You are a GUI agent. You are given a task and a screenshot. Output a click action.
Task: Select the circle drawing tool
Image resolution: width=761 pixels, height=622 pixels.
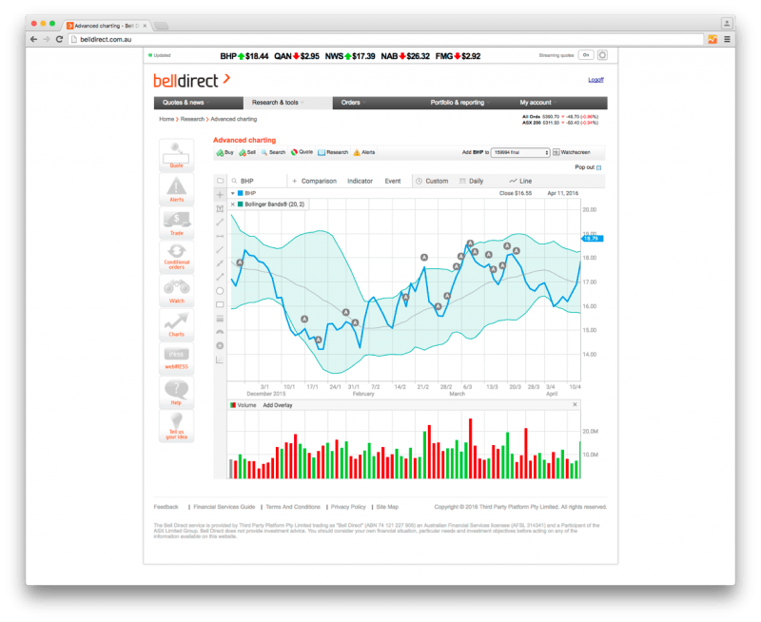click(x=220, y=291)
